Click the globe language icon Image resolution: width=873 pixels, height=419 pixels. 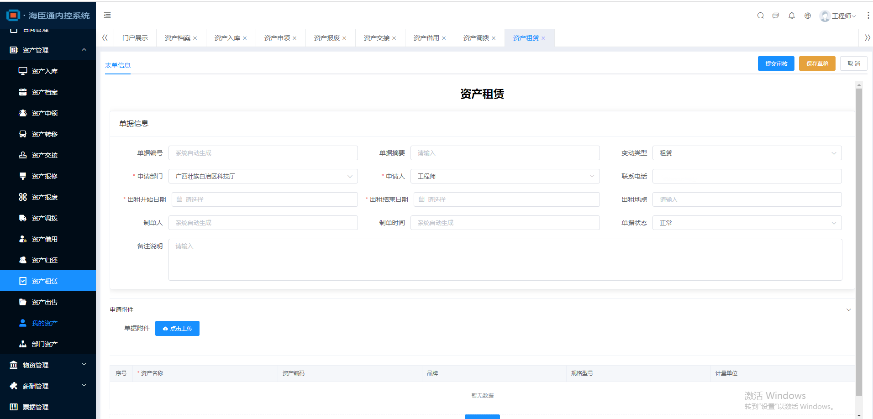[808, 16]
